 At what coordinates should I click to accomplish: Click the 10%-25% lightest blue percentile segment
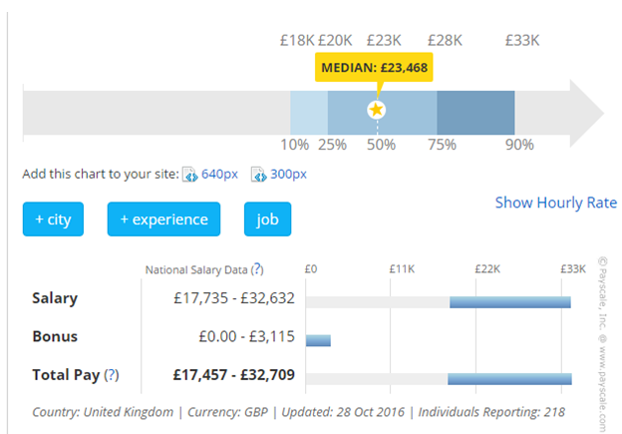[x=309, y=113]
